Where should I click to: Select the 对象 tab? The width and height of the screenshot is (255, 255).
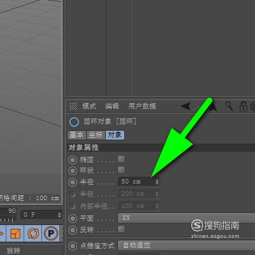[x=115, y=135]
